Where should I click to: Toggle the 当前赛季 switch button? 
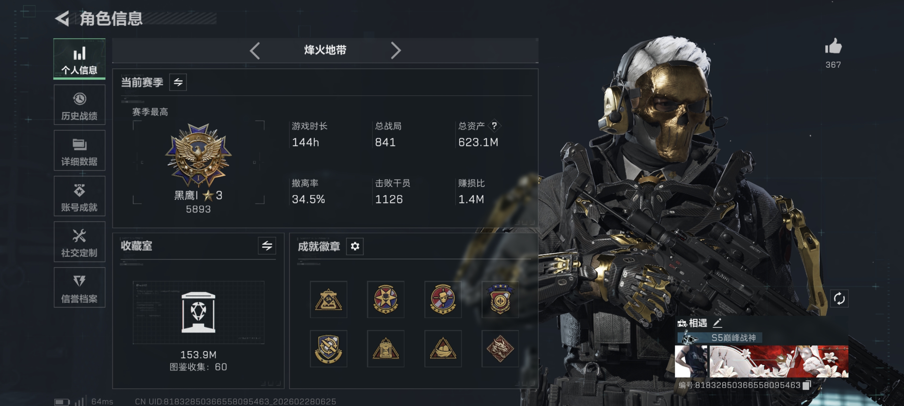click(x=178, y=83)
